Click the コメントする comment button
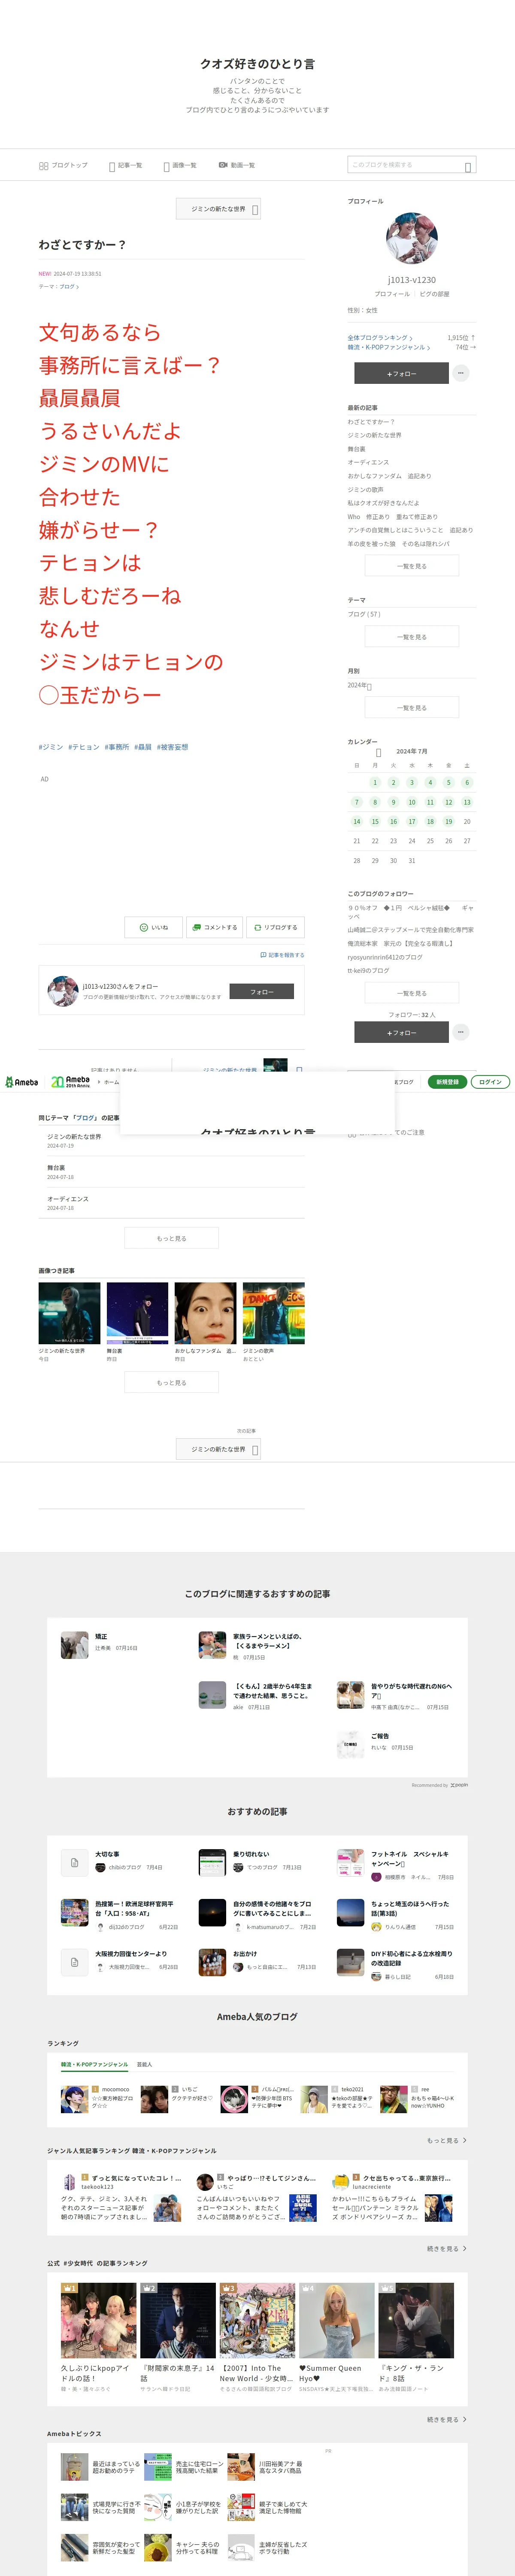The height and width of the screenshot is (2576, 515). pyautogui.click(x=214, y=928)
